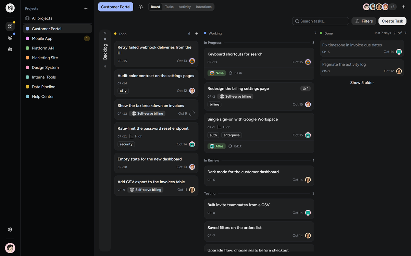Show 5 older done tasks
Image resolution: width=411 pixels, height=256 pixels.
(362, 83)
